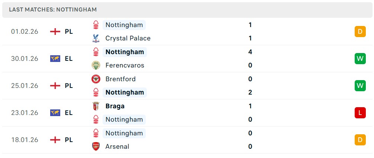
Task: Click the Brentford club crest
Action: tap(96, 79)
